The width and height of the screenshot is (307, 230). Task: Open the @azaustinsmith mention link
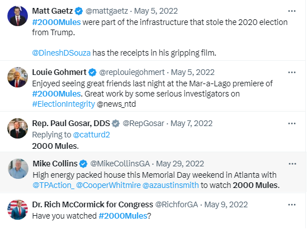click(x=171, y=185)
